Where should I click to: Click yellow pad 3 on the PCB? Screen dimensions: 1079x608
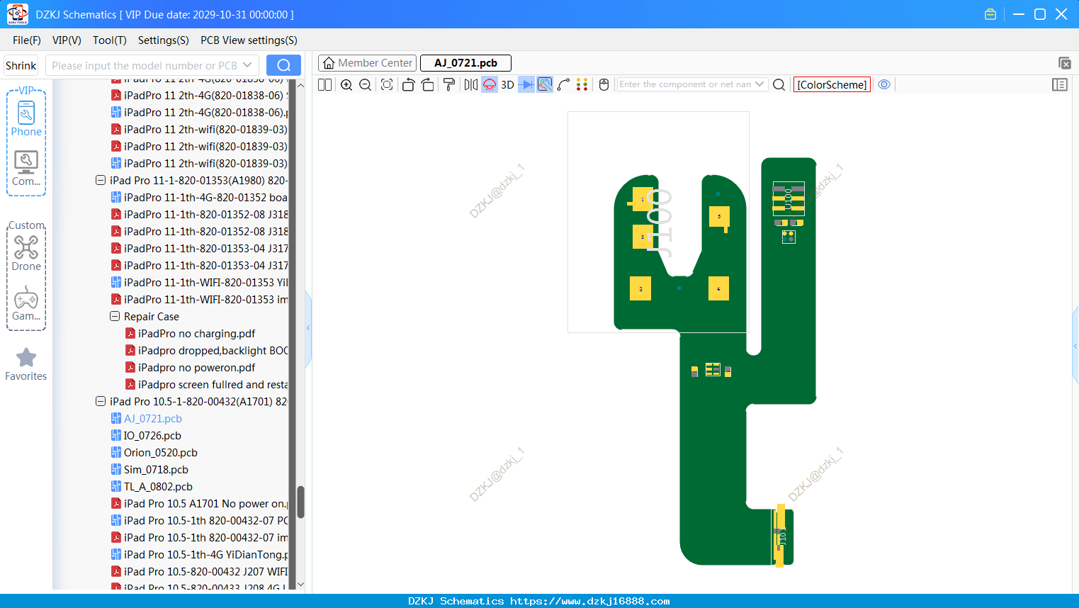tap(640, 288)
